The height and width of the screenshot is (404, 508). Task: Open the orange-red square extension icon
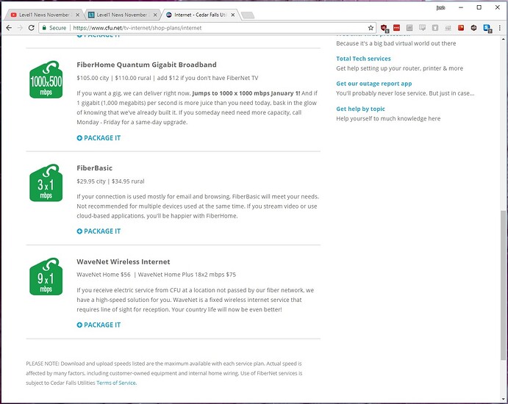[461, 28]
